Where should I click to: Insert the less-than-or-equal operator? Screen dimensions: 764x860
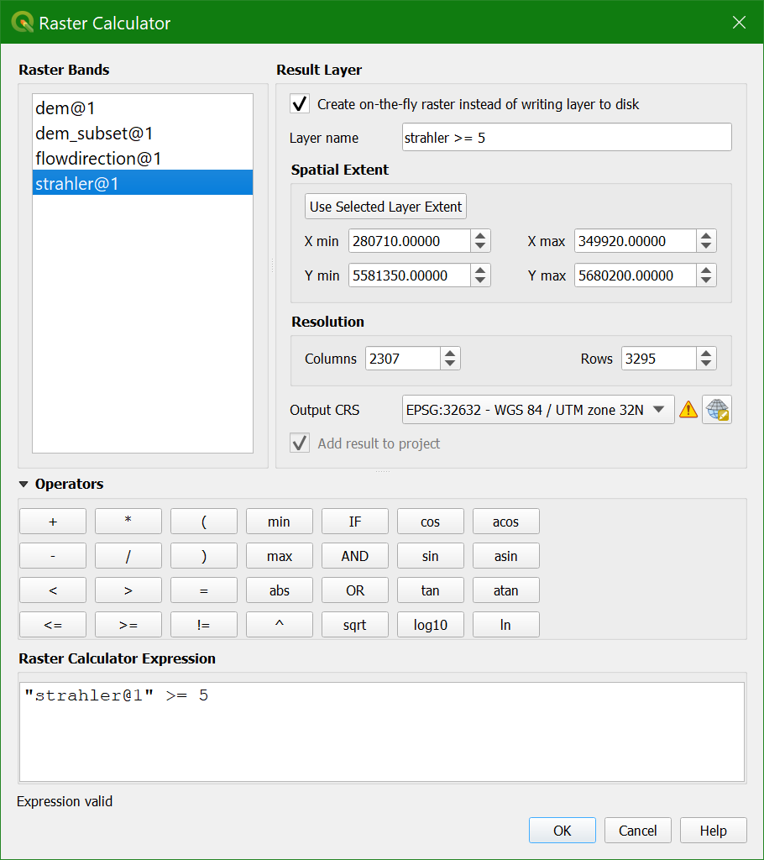click(53, 625)
